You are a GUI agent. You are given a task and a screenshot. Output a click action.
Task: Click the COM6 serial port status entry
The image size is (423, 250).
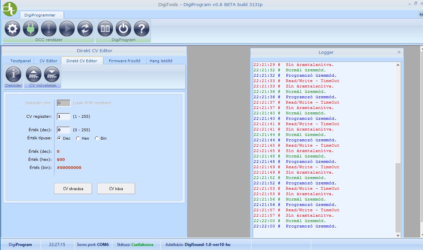pos(93,245)
